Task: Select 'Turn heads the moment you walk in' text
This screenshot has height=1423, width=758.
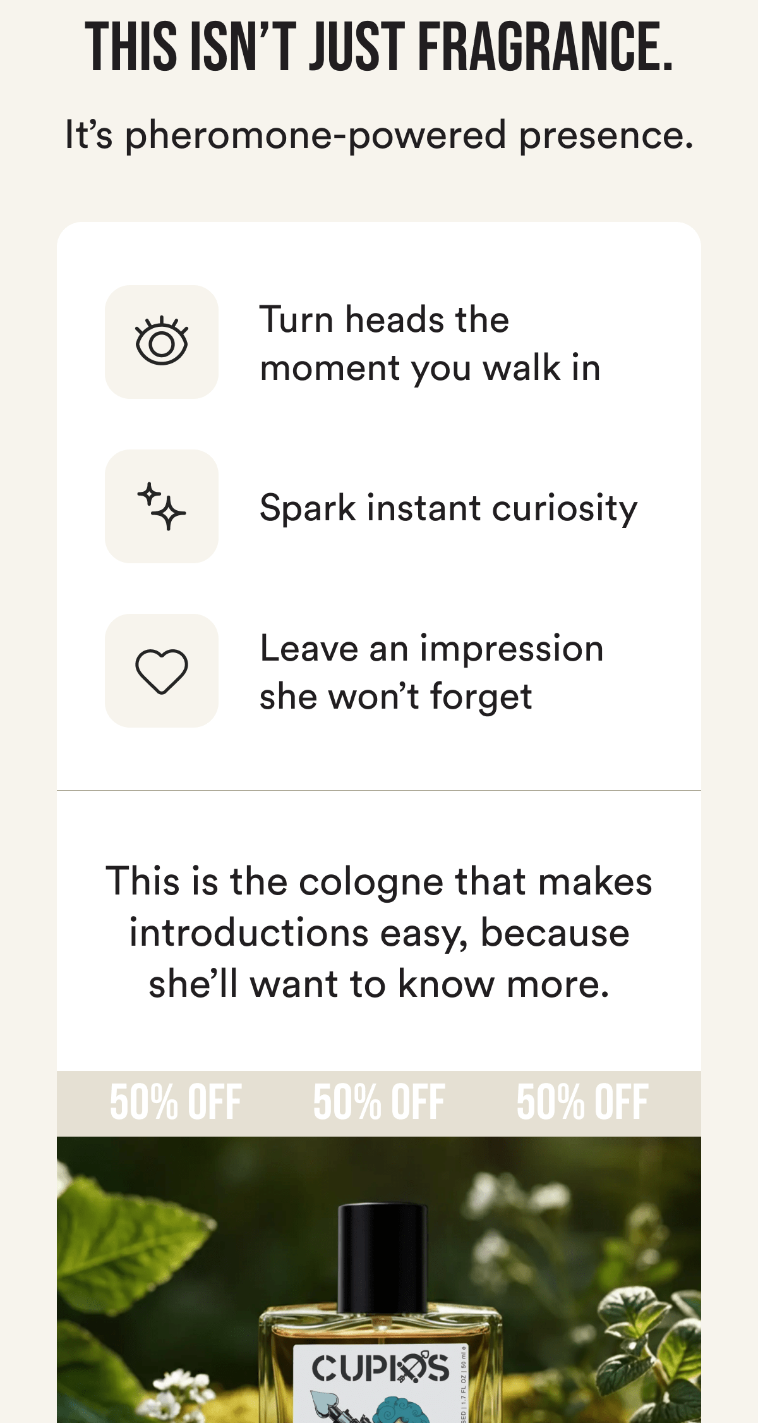Action: [430, 343]
